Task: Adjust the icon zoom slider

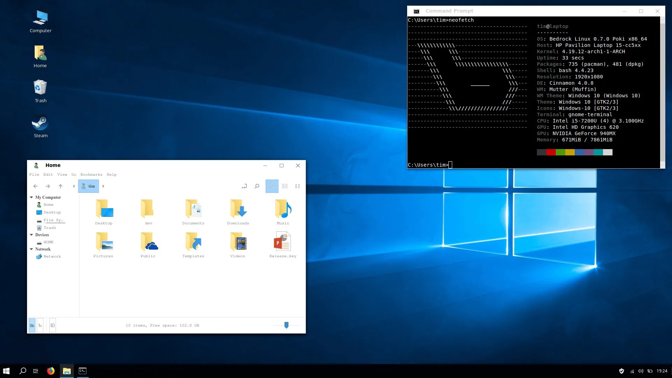Action: coord(286,325)
